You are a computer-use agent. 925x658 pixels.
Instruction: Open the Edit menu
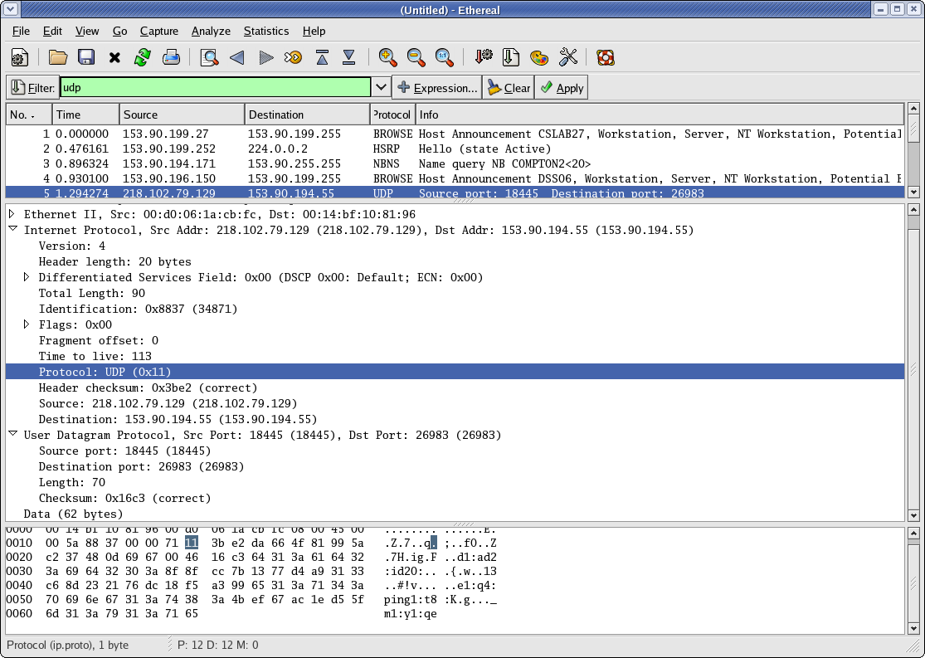(52, 32)
